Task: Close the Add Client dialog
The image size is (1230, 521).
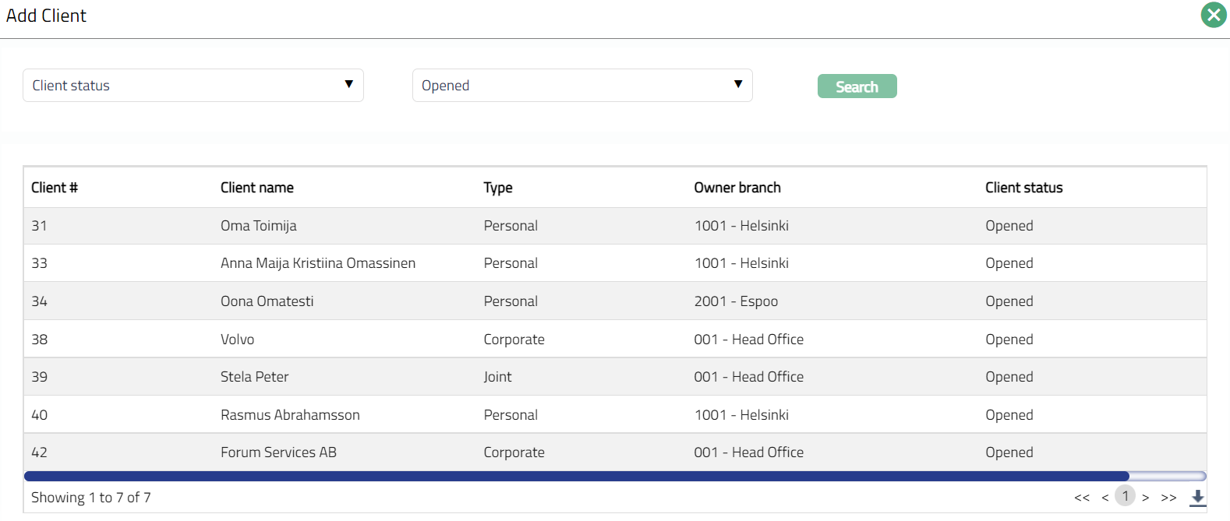Action: [x=1213, y=15]
